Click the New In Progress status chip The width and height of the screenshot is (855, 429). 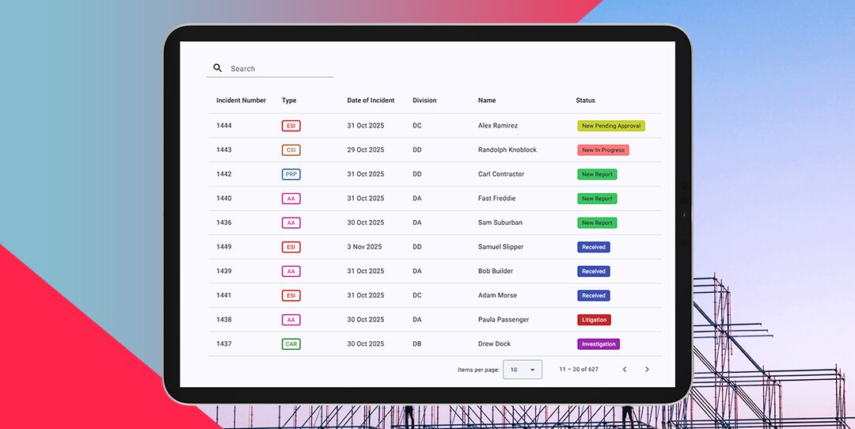pyautogui.click(x=602, y=150)
